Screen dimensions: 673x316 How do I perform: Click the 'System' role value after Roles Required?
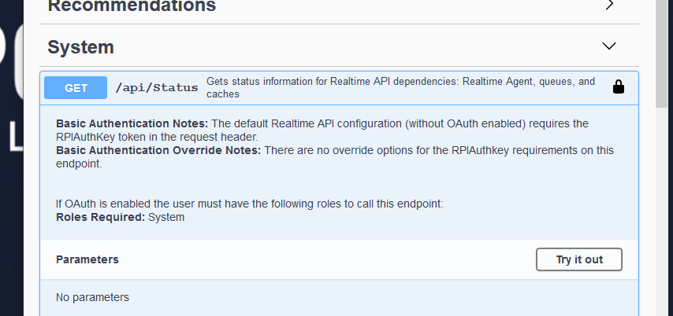pyautogui.click(x=166, y=217)
